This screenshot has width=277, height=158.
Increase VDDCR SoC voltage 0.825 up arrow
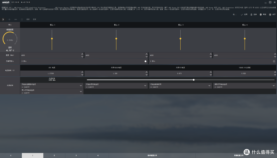click(x=275, y=72)
